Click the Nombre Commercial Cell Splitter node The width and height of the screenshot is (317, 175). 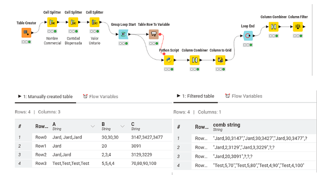pyautogui.click(x=52, y=22)
